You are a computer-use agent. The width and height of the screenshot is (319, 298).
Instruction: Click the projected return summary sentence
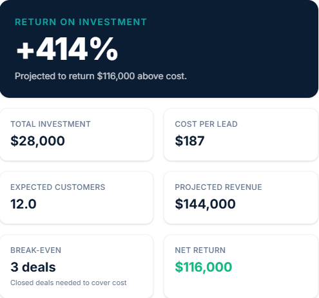(101, 76)
